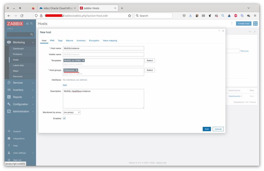The height and width of the screenshot is (171, 264).
Task: Click the Host name input field
Action: click(x=103, y=48)
